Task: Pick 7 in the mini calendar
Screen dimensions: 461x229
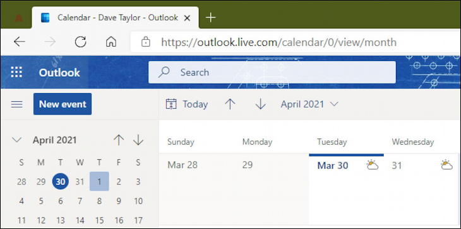Action: tap(80, 201)
